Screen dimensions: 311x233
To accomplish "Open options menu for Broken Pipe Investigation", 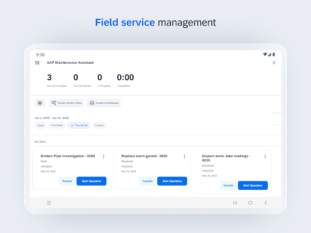I will point(104,157).
